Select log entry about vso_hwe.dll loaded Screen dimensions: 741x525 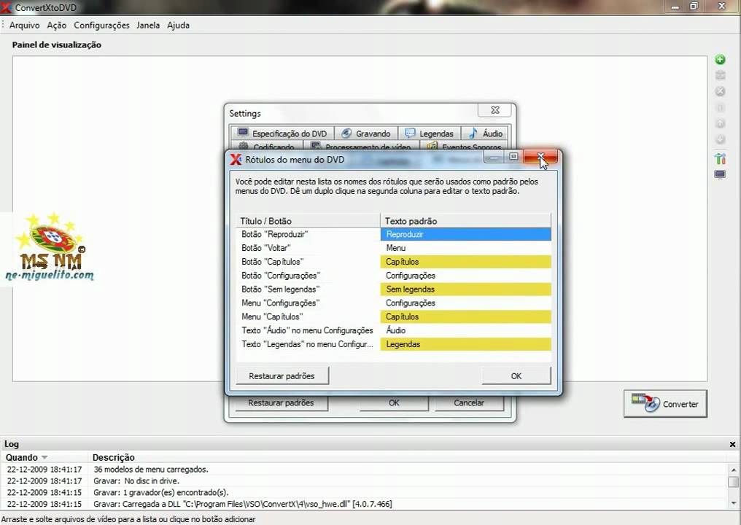[364, 504]
